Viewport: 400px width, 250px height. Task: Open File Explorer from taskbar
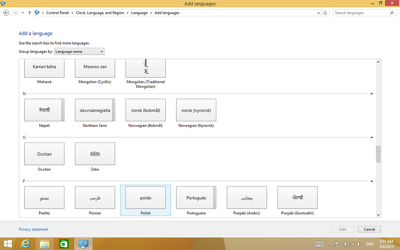tap(44, 244)
